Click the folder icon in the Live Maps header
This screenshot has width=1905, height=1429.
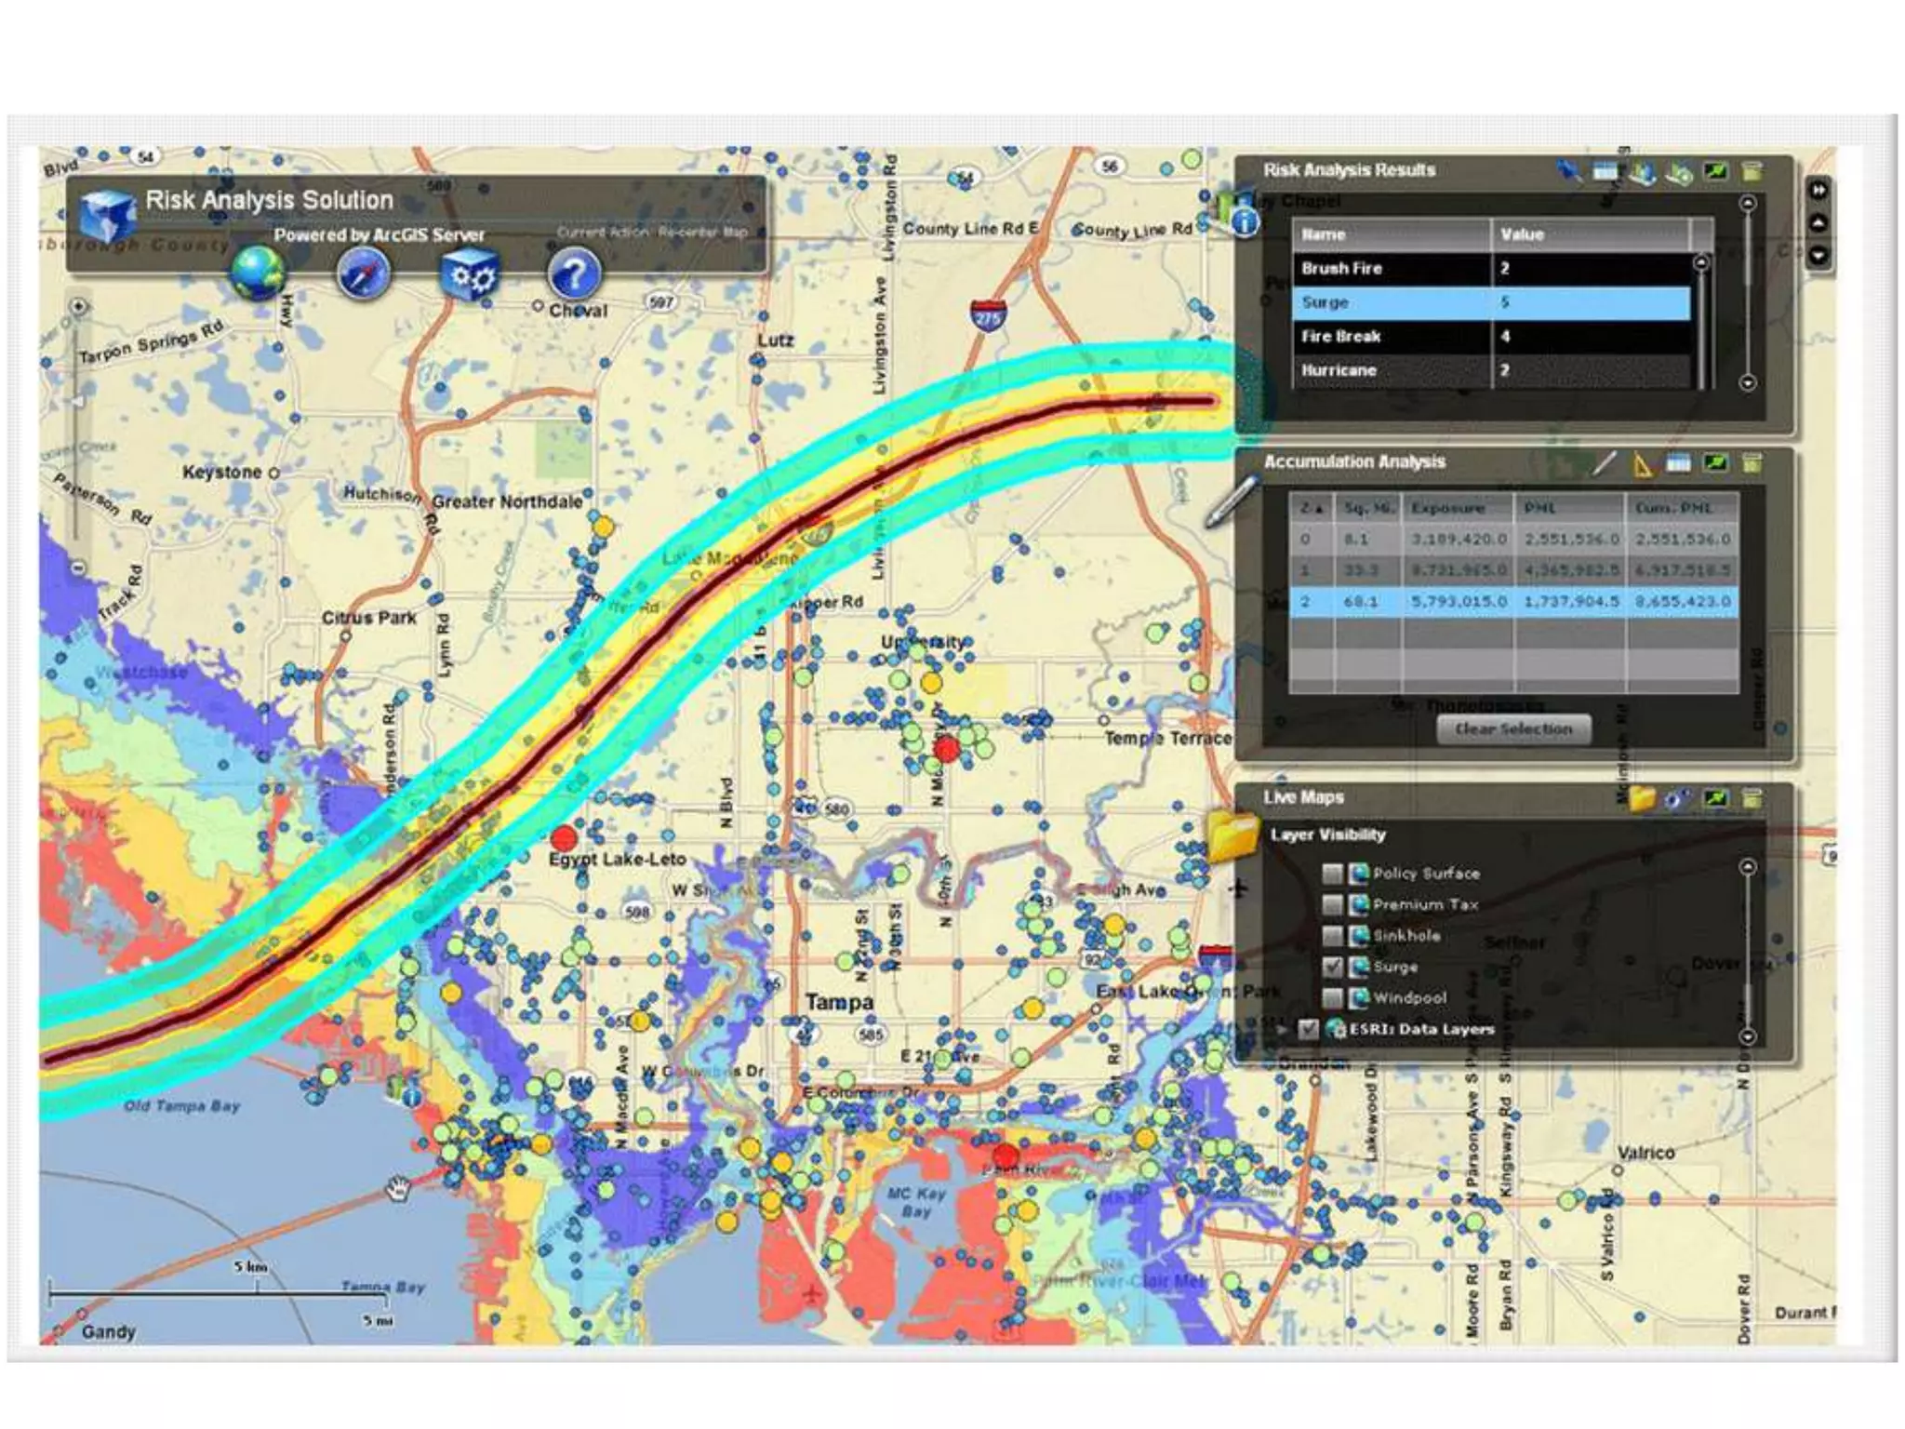point(1642,798)
